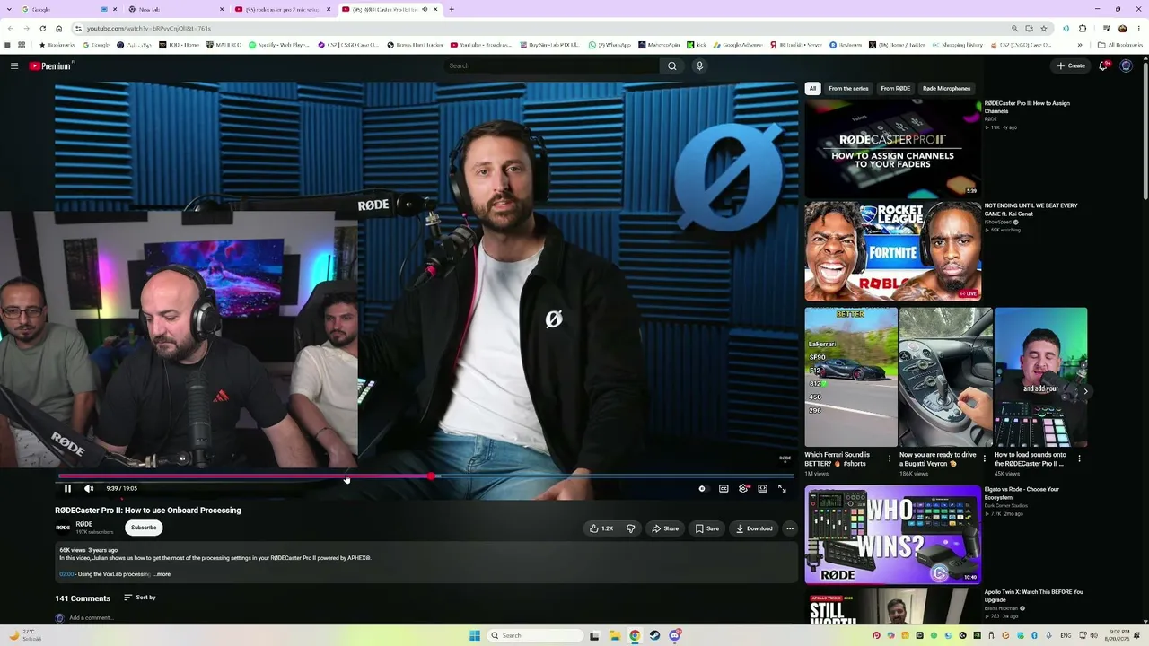Open a new browser tab
The width and height of the screenshot is (1149, 646).
click(452, 9)
